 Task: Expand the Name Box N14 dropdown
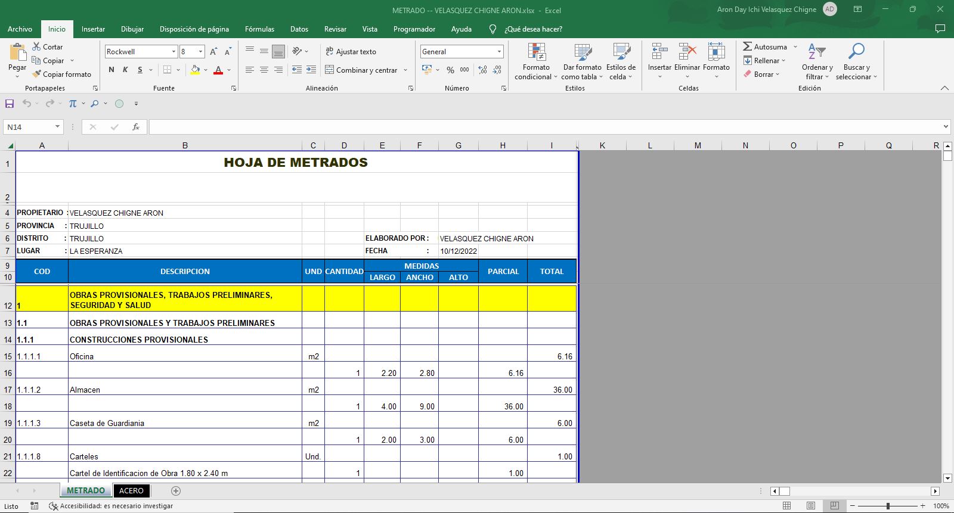coord(57,127)
